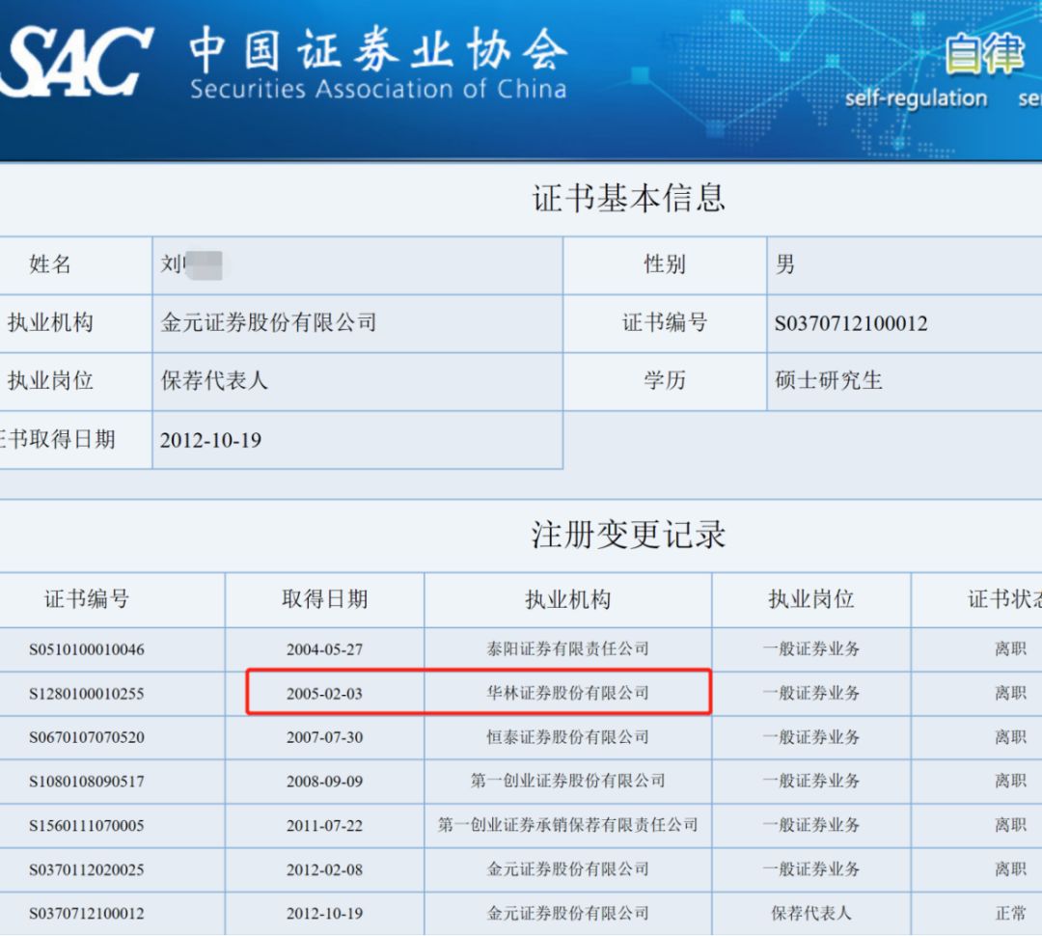Click the 执业岗位 column header in records table
This screenshot has height=936, width=1042.
810,599
